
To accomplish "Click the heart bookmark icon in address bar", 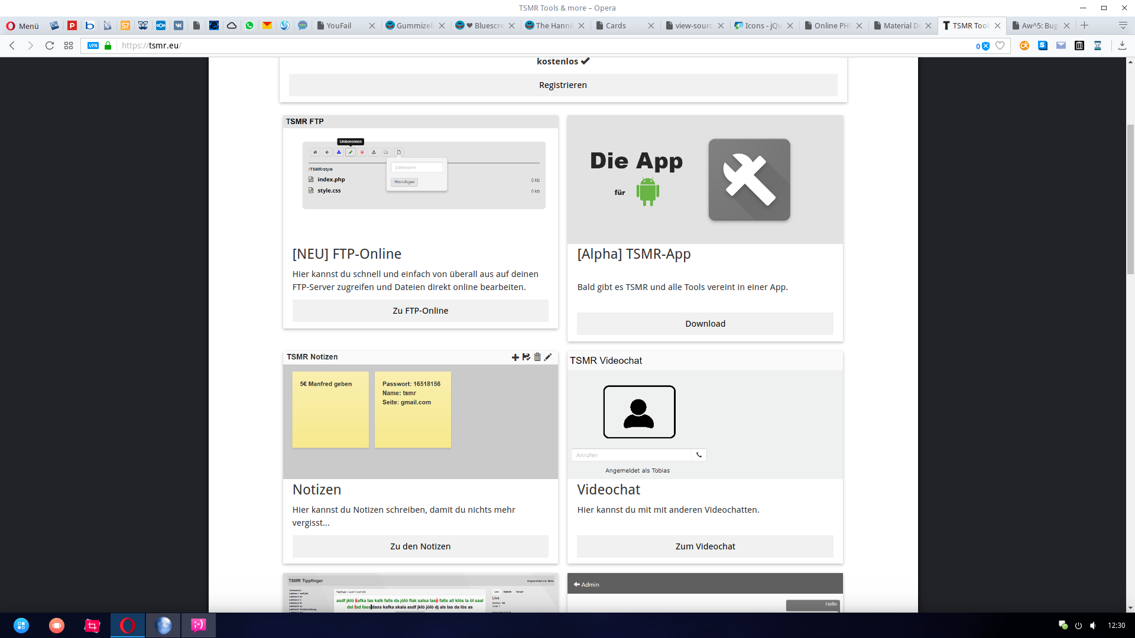I will [1000, 45].
